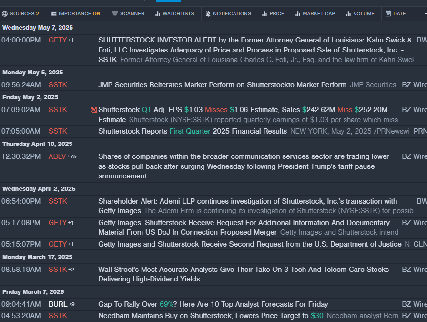Open communication services sector trading lower headline
This screenshot has width=427, height=322.
point(244,166)
